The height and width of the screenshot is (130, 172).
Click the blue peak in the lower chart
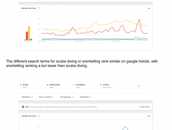pyautogui.click(x=125, y=127)
